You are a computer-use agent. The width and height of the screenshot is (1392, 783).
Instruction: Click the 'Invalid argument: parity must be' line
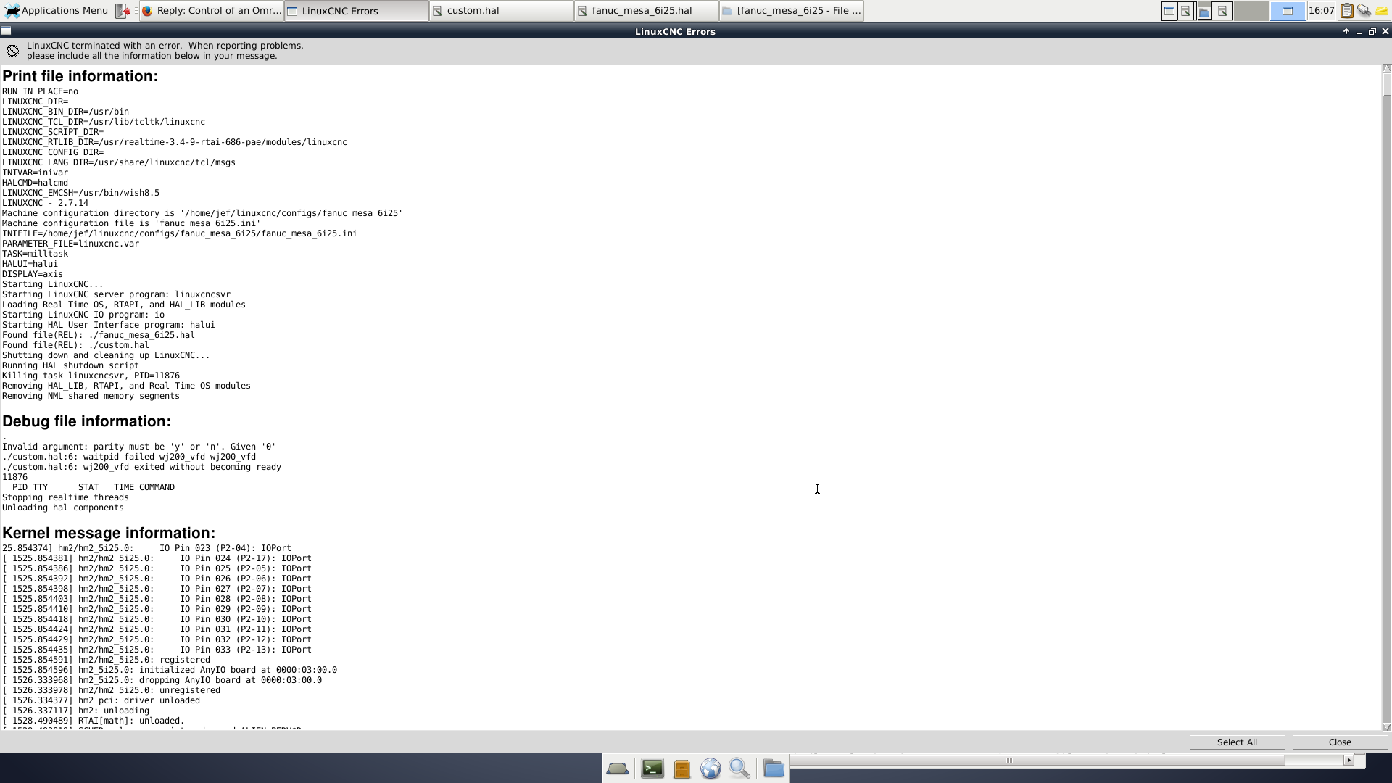point(138,447)
